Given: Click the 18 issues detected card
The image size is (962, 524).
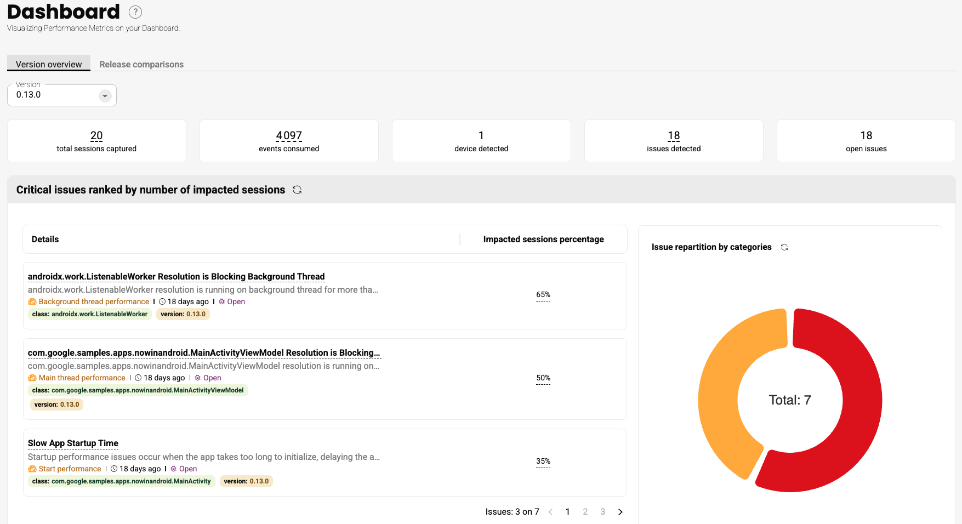Looking at the screenshot, I should (x=674, y=141).
